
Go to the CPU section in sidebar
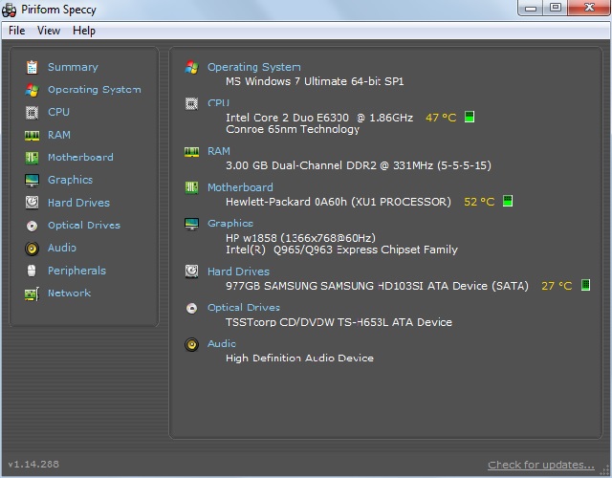58,112
